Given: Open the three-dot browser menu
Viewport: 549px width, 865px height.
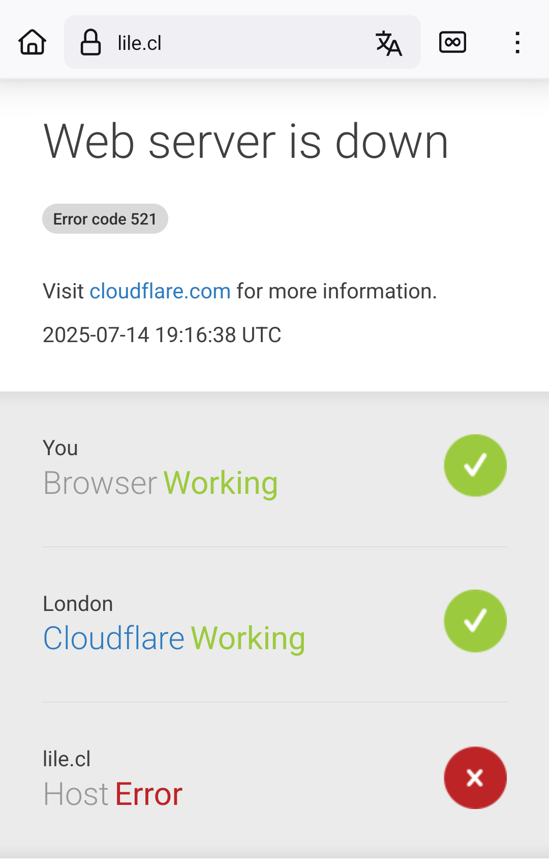Looking at the screenshot, I should (x=517, y=42).
